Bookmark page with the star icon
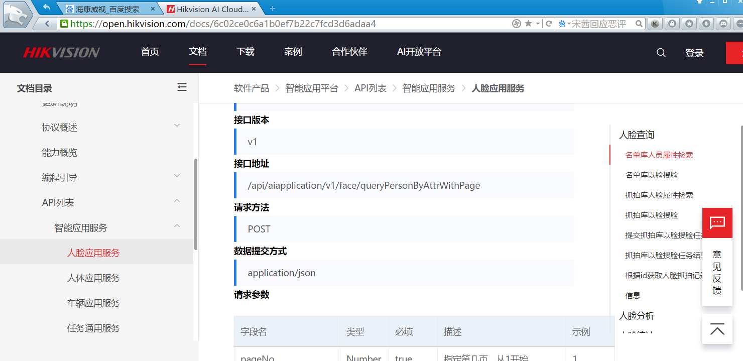The width and height of the screenshot is (743, 361). coord(528,24)
